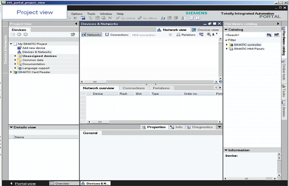Image resolution: width=289 pixels, height=186 pixels.
Task: Select the Relations tab in the overview area
Action: click(161, 88)
